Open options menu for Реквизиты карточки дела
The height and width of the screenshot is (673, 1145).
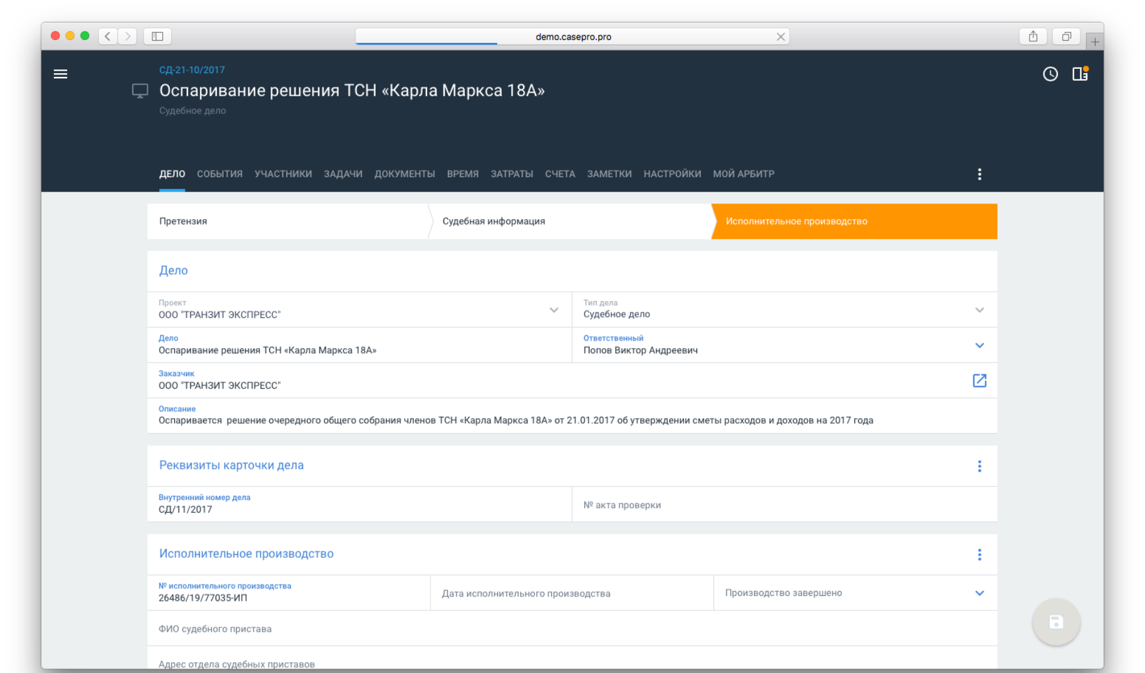click(979, 466)
